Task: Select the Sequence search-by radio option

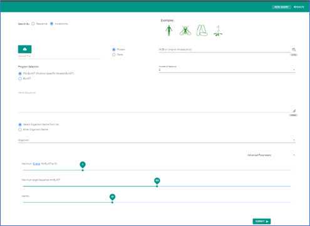Action: tap(33, 24)
